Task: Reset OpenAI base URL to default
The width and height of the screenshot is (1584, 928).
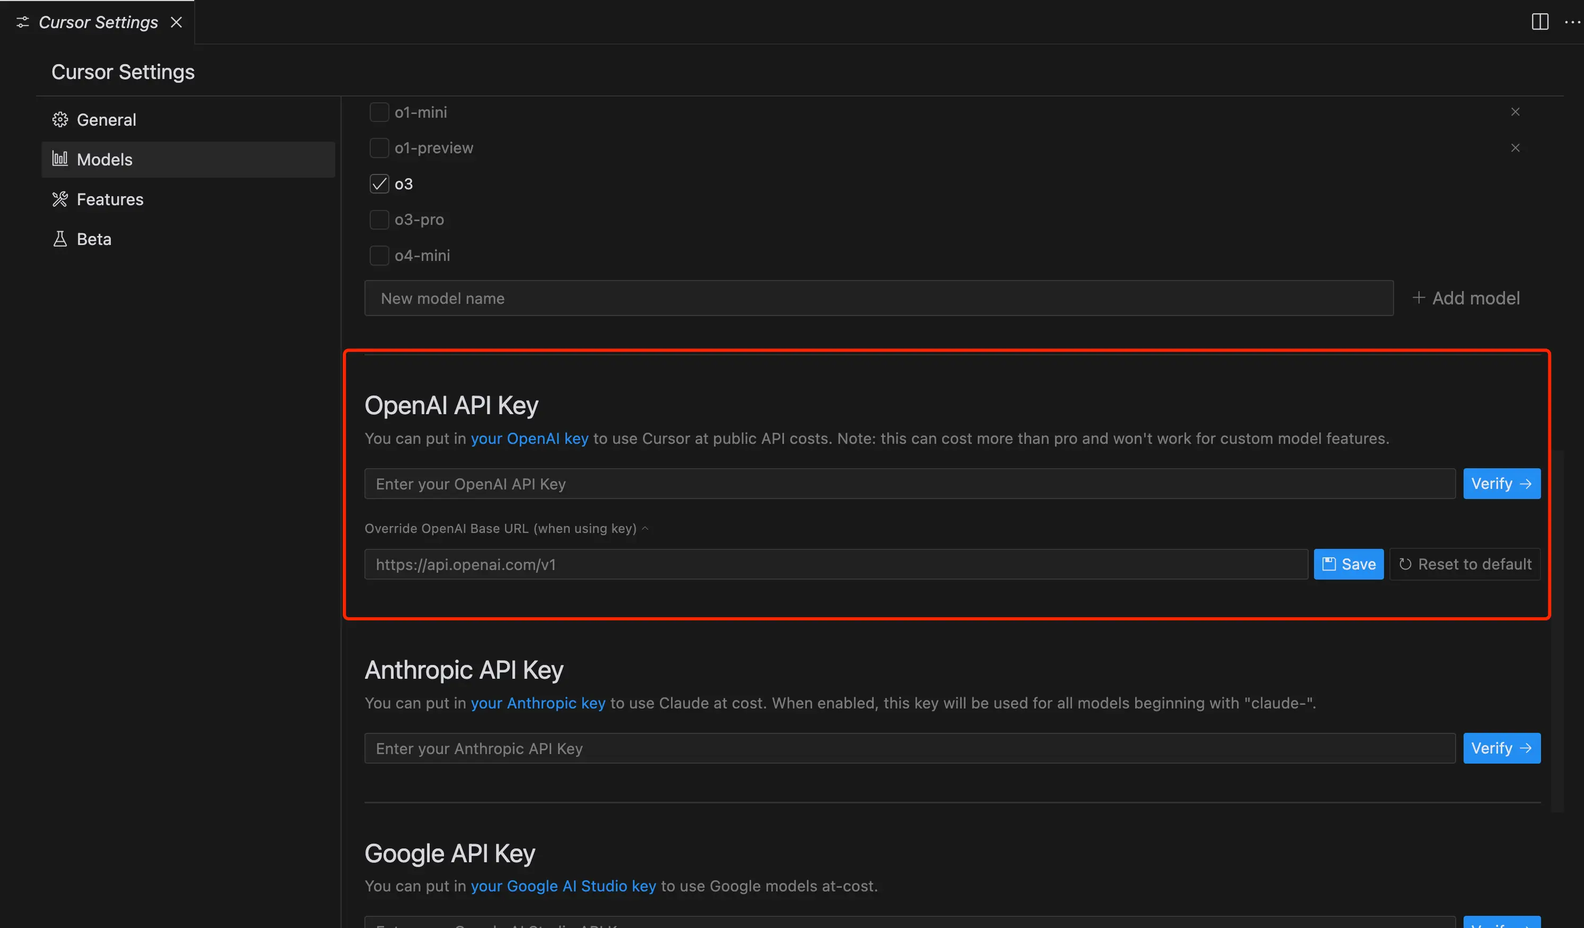Action: [x=1465, y=564]
